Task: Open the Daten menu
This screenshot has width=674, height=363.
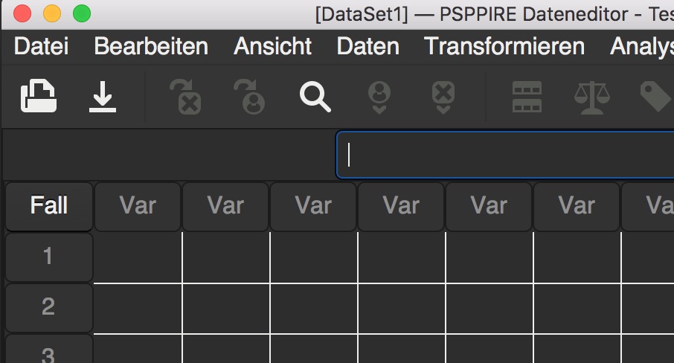Action: coord(368,46)
